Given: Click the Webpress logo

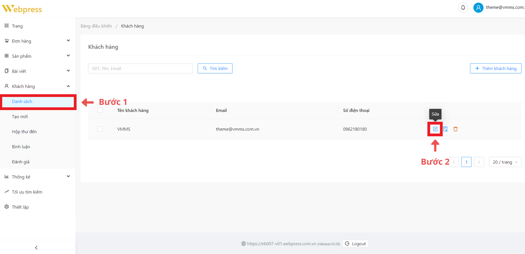Looking at the screenshot, I should 22,9.
